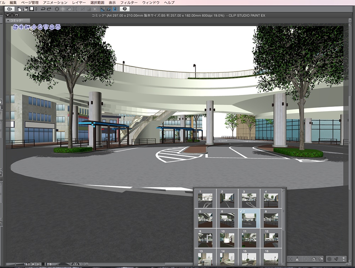Click the seventh 3D manipulator icon (object rotate)
This screenshot has width=355, height=268.
coord(52,27)
